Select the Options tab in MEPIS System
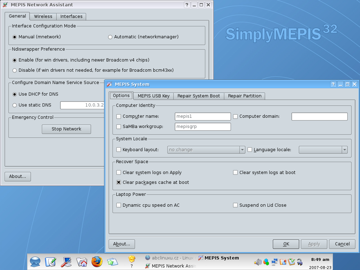This screenshot has width=360, height=270. tap(121, 96)
